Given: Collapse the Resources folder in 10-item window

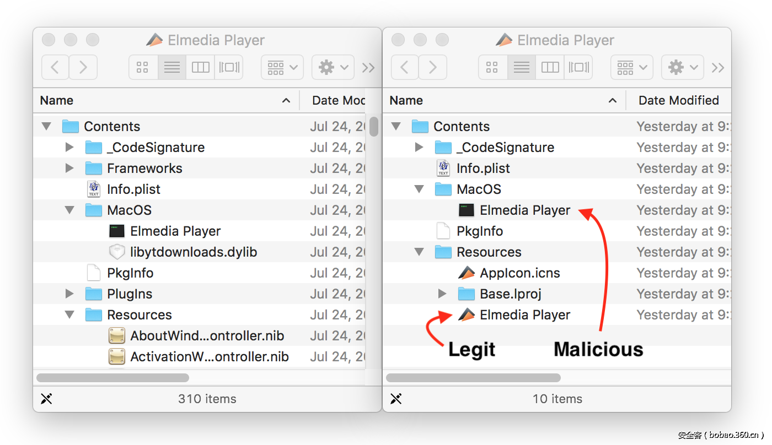Looking at the screenshot, I should point(419,252).
